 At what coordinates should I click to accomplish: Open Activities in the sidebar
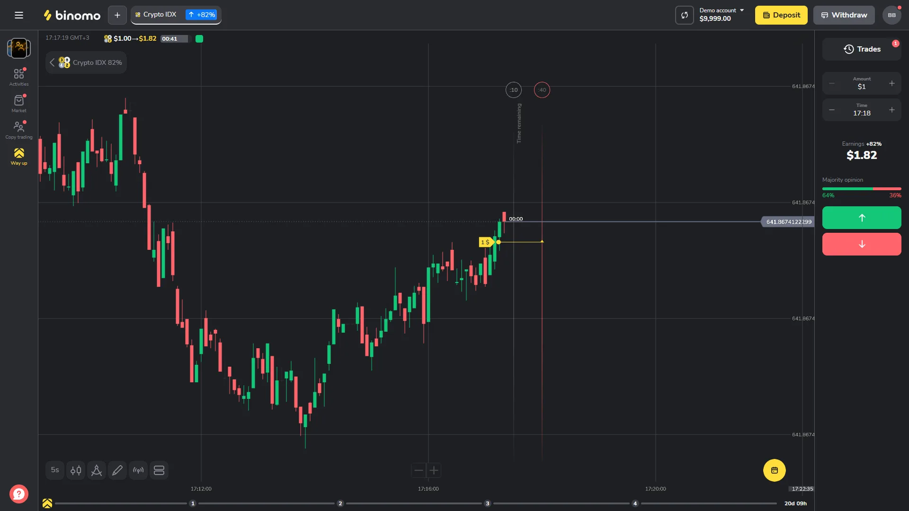[x=19, y=77]
